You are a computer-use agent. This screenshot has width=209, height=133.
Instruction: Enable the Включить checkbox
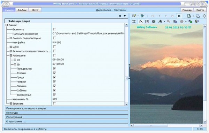[54, 29]
